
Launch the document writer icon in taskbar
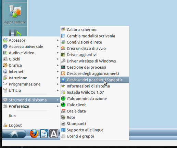44,134
